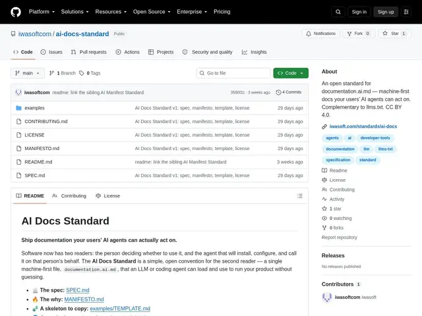Click the SPEC.md file icon
The height and width of the screenshot is (316, 422).
coord(18,176)
